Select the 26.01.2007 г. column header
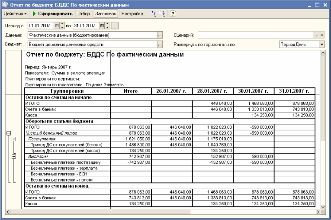The height and width of the screenshot is (220, 331). 172,91
